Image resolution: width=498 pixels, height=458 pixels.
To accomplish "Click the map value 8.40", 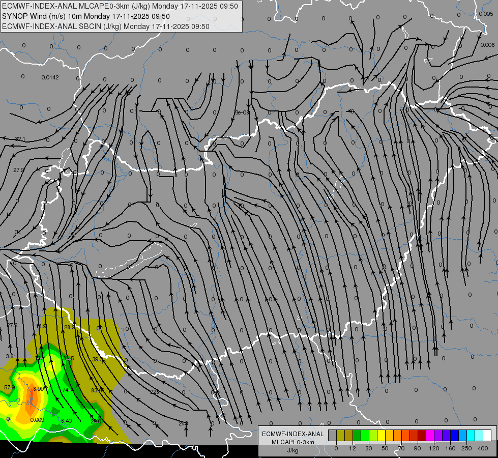I will (66, 421).
